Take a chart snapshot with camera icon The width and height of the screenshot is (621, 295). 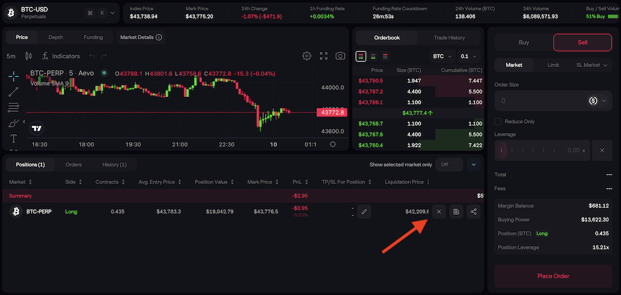340,56
